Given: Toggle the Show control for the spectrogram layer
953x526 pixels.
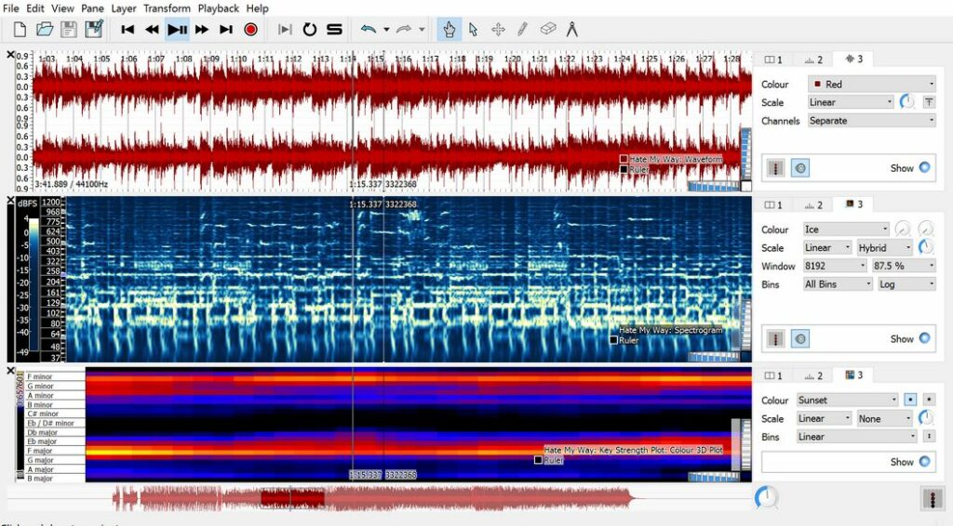Looking at the screenshot, I should pyautogui.click(x=924, y=338).
